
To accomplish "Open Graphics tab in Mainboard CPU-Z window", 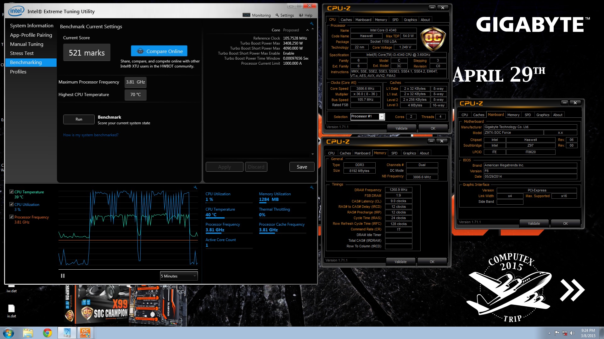I will click(x=543, y=115).
